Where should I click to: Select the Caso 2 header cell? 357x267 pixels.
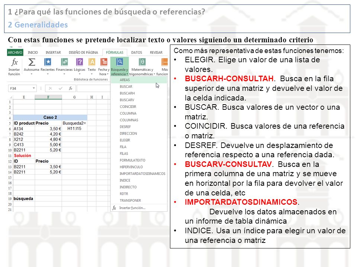tap(50, 118)
